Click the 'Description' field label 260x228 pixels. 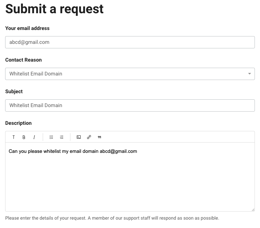18,123
